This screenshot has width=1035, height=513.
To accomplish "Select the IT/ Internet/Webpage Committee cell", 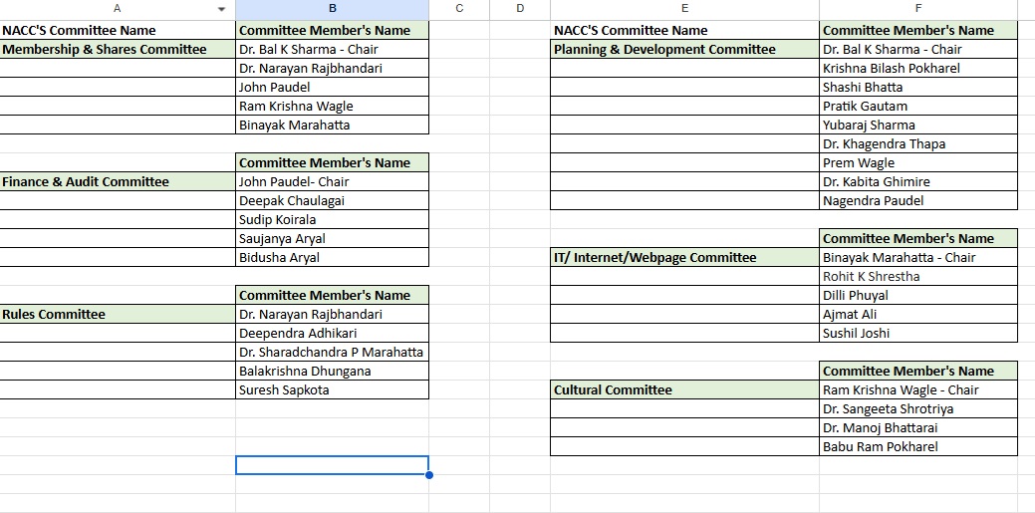I will (x=684, y=257).
